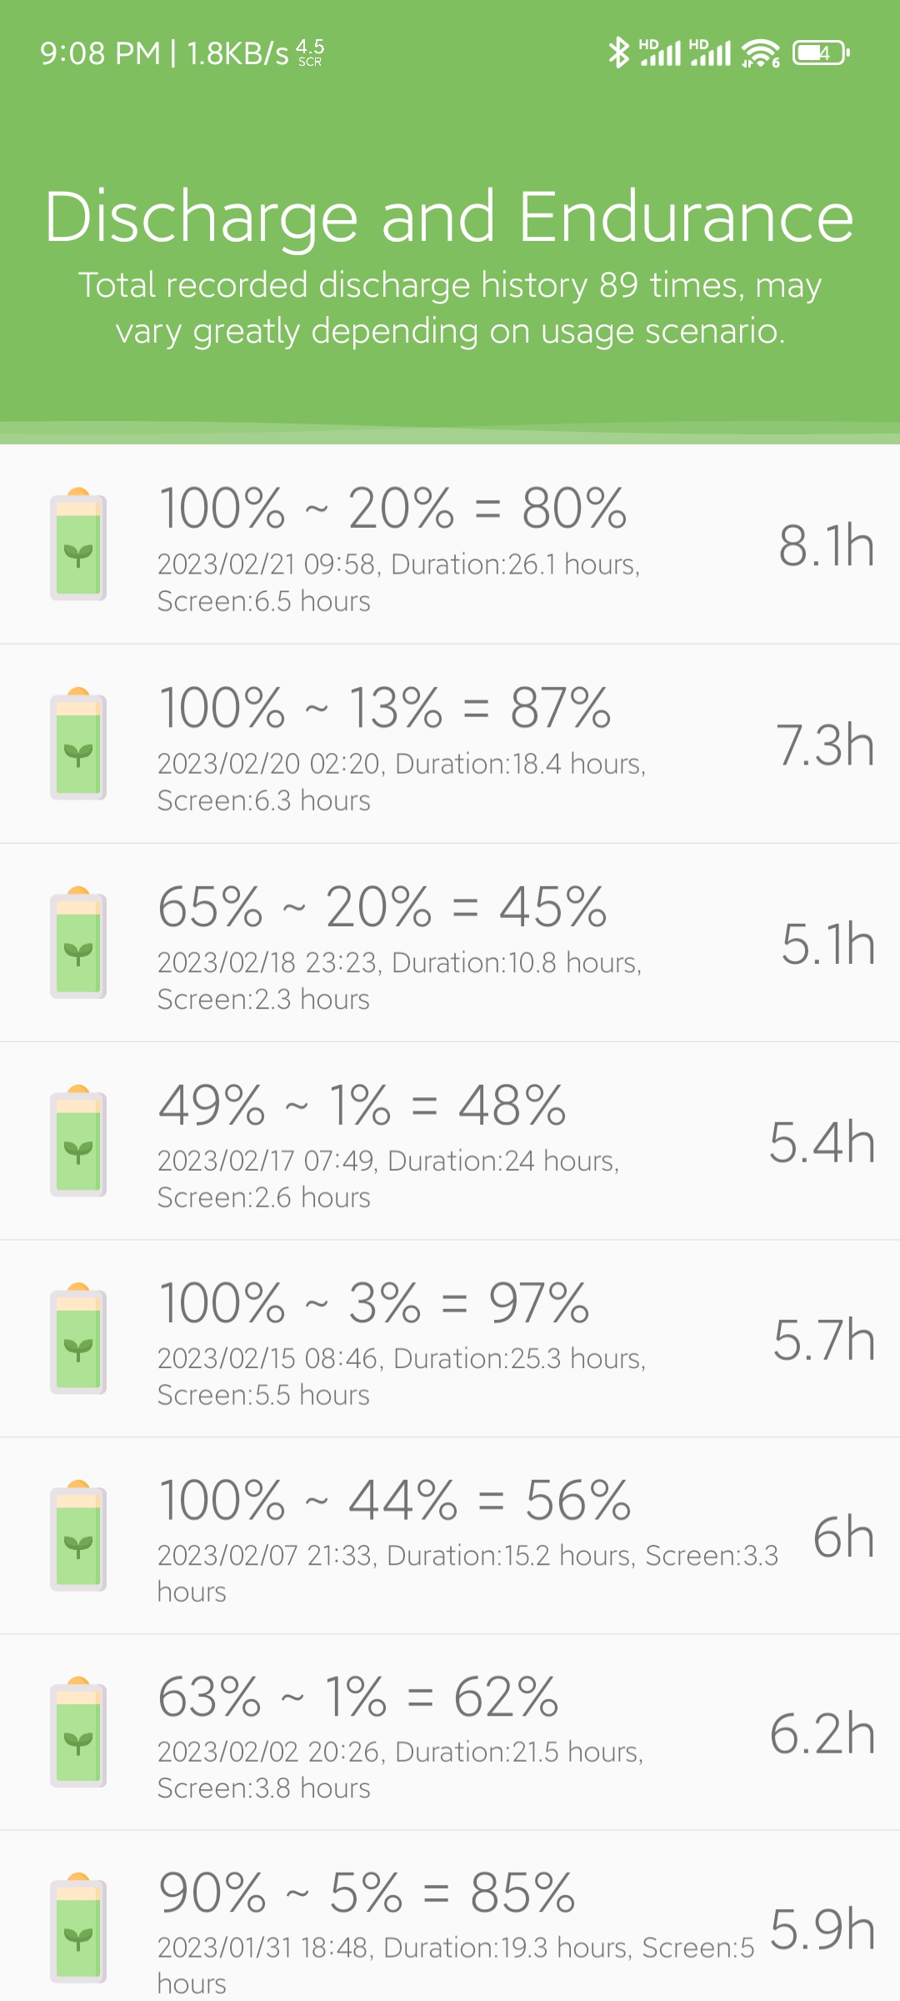Tap battery icon of 100% ~ 44% entry

[78, 1535]
